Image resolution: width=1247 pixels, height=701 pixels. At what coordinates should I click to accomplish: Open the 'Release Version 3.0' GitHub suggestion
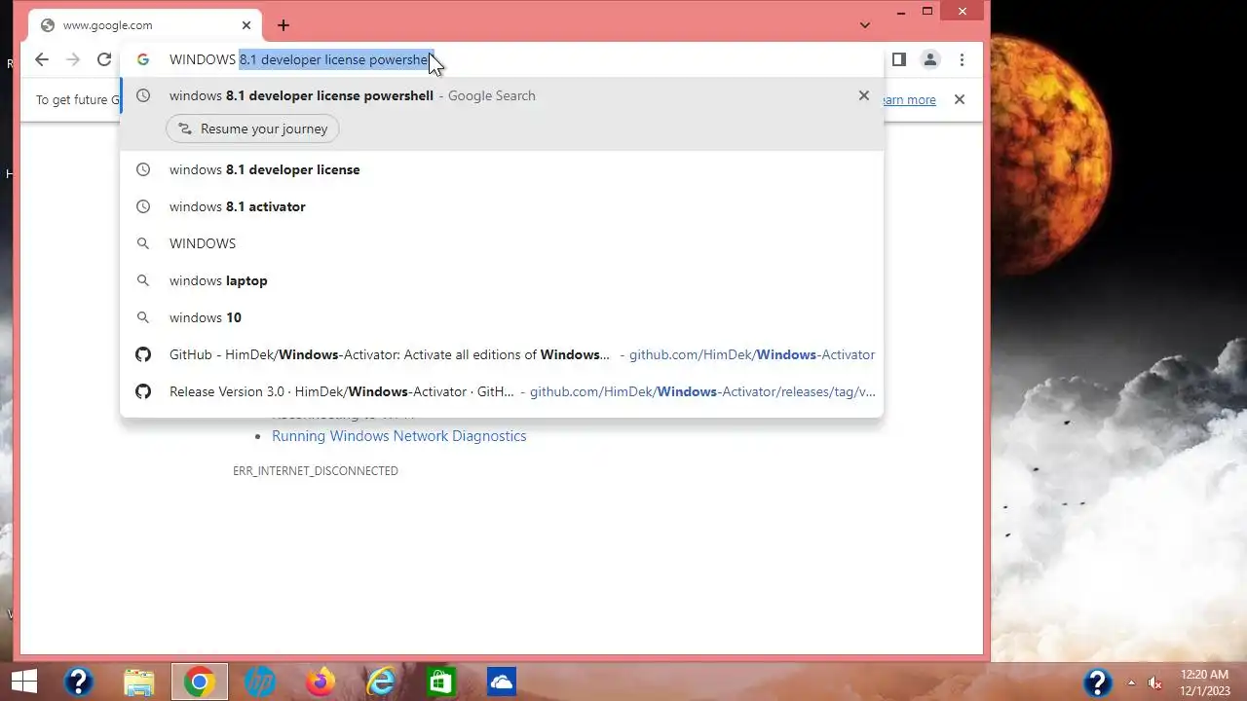pyautogui.click(x=502, y=391)
